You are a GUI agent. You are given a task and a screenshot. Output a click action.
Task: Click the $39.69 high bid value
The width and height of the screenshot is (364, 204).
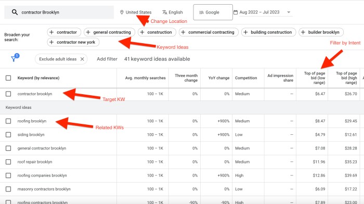click(x=351, y=175)
